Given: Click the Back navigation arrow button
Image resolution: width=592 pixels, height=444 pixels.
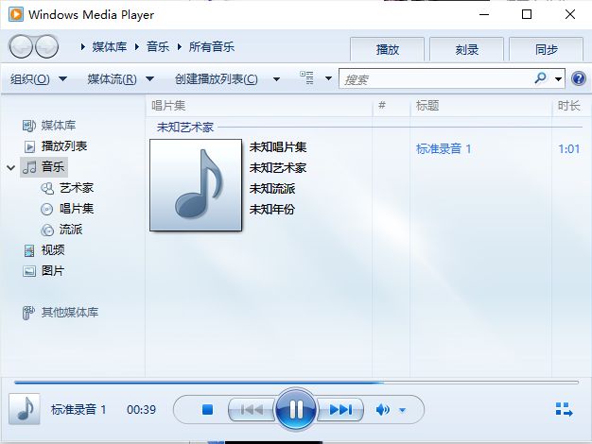Looking at the screenshot, I should click(x=21, y=47).
